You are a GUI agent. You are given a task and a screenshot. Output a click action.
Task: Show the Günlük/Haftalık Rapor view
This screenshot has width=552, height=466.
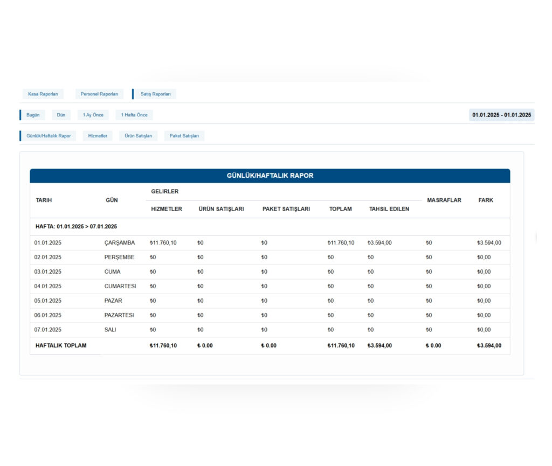[x=49, y=136]
